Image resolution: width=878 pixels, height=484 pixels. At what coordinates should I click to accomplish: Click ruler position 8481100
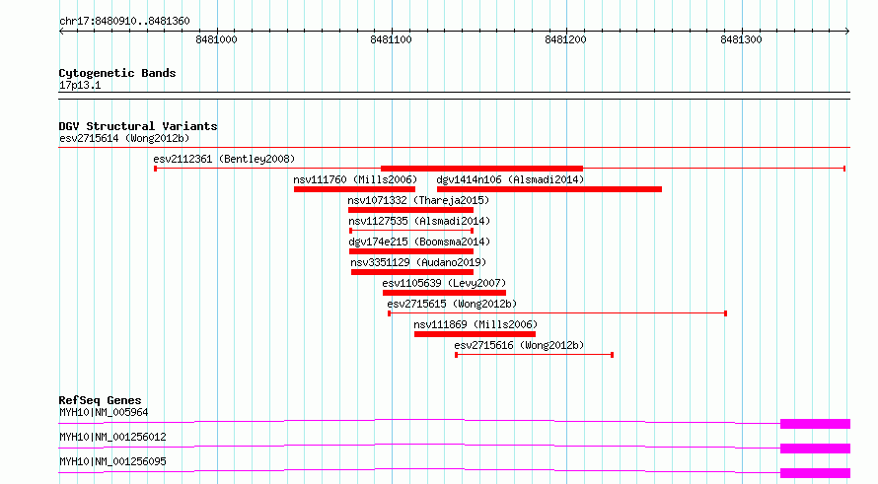[x=391, y=39]
